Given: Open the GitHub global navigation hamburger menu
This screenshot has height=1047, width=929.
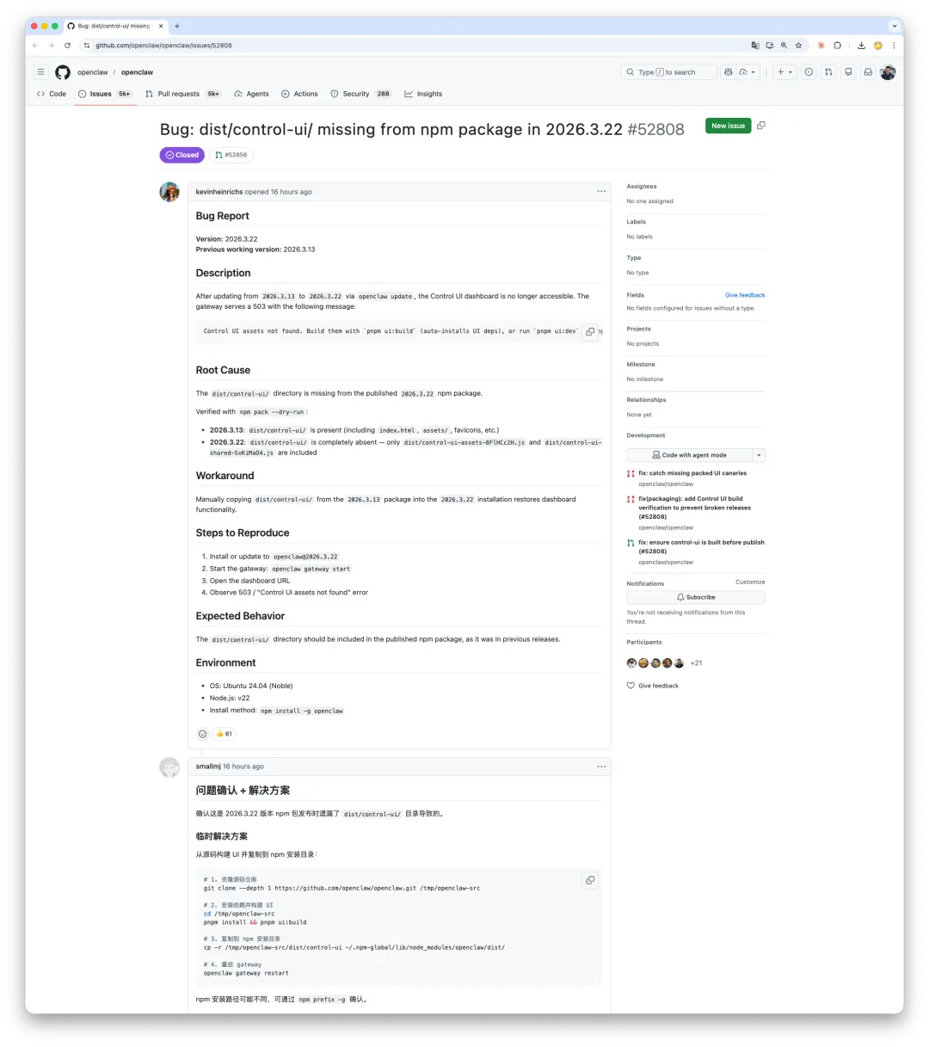Looking at the screenshot, I should pyautogui.click(x=40, y=72).
